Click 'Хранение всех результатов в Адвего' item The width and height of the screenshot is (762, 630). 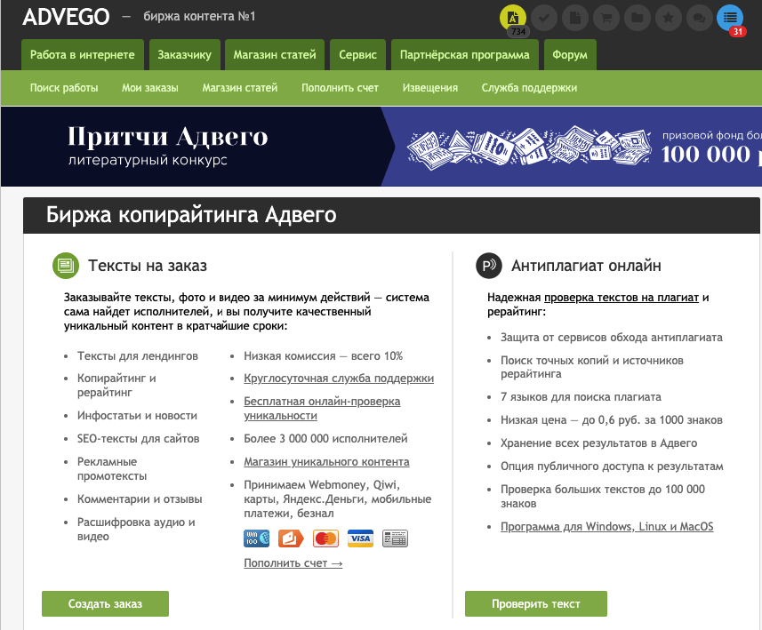(598, 443)
